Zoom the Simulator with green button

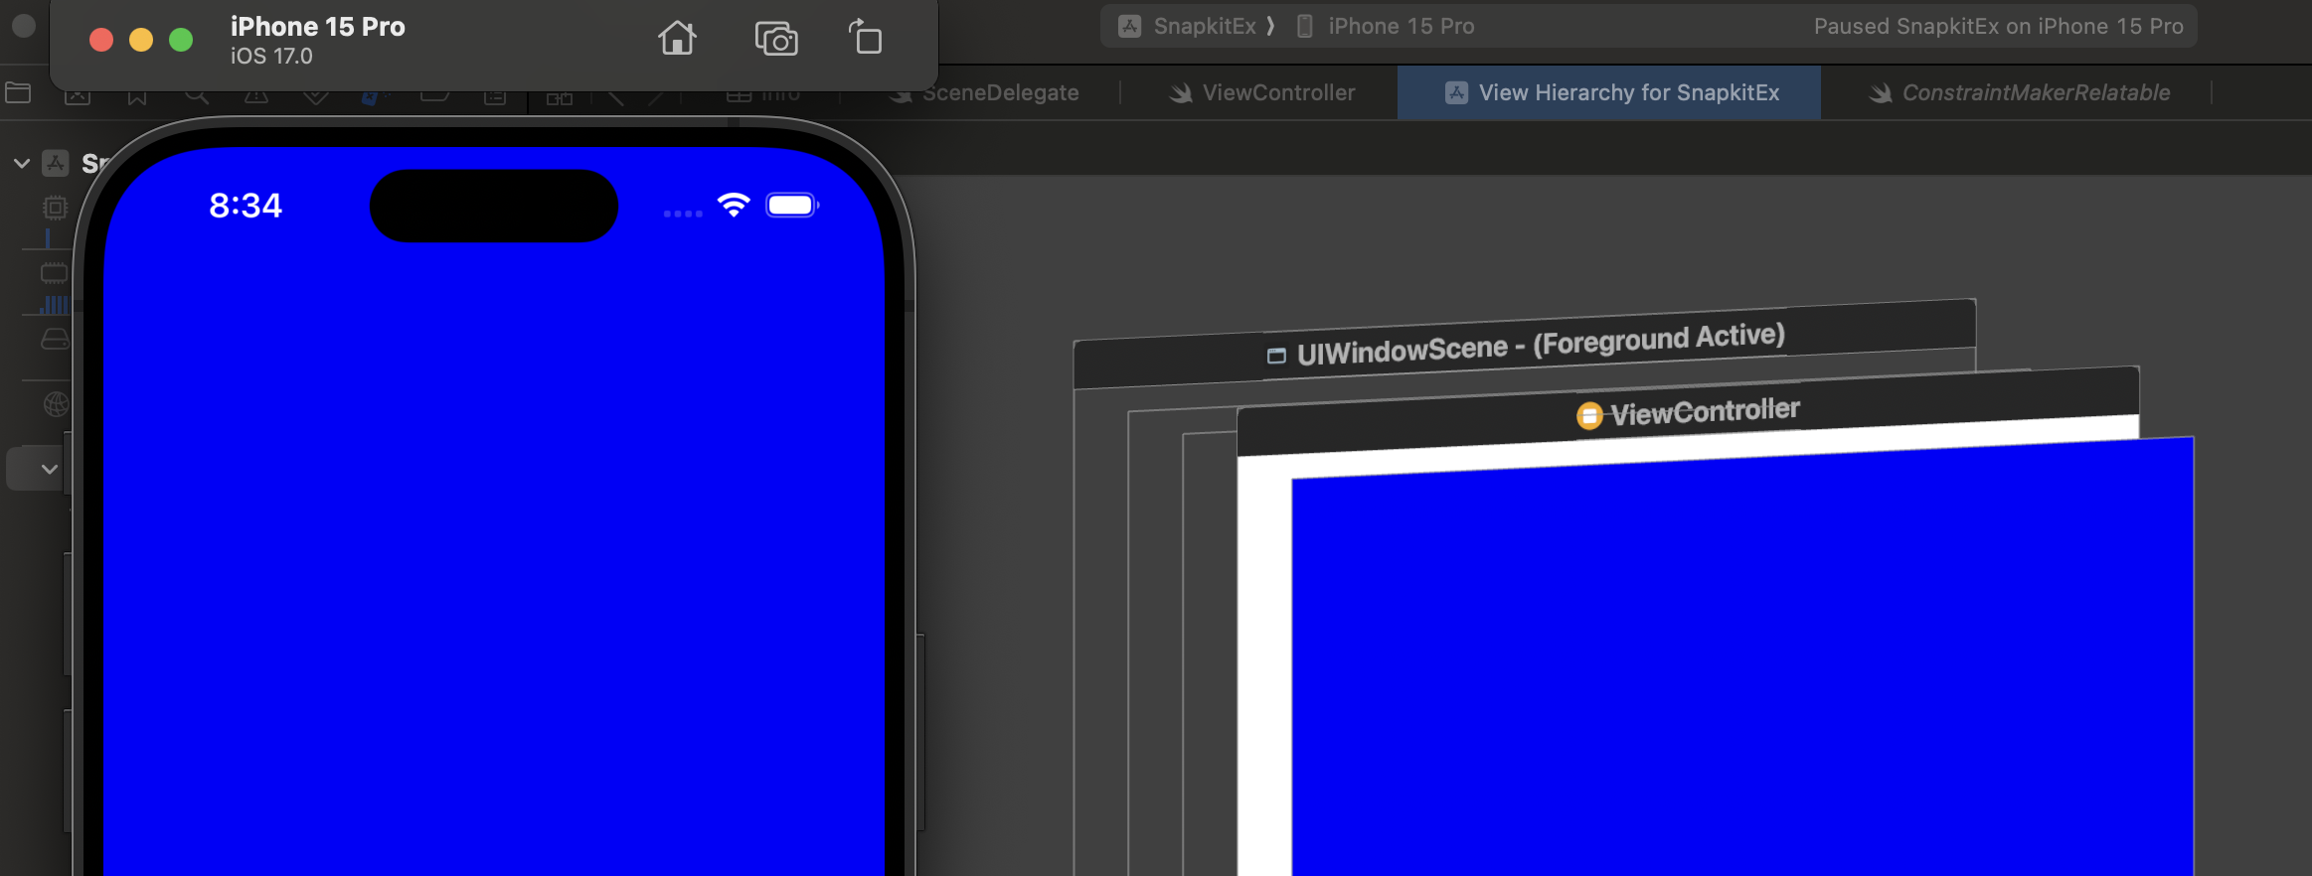click(181, 40)
